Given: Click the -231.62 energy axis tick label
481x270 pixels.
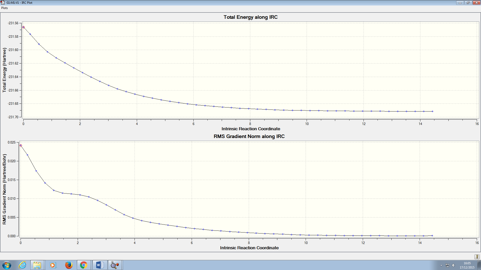Looking at the screenshot, I should [x=13, y=63].
